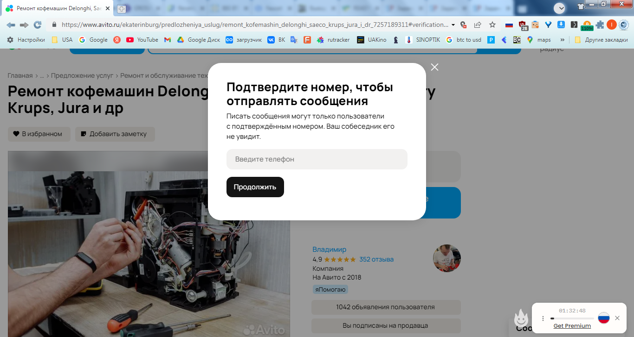Click the padlock site info icon
This screenshot has width=634, height=337.
click(x=54, y=25)
